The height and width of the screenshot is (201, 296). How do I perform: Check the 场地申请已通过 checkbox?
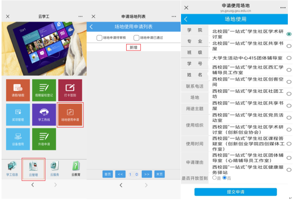[136, 38]
